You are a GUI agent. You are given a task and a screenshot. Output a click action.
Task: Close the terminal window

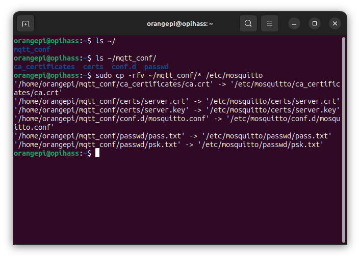[335, 23]
